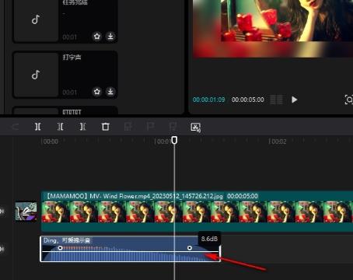Click the audio volume line on Ding clip
This screenshot has height=280, width=353.
click(131, 251)
